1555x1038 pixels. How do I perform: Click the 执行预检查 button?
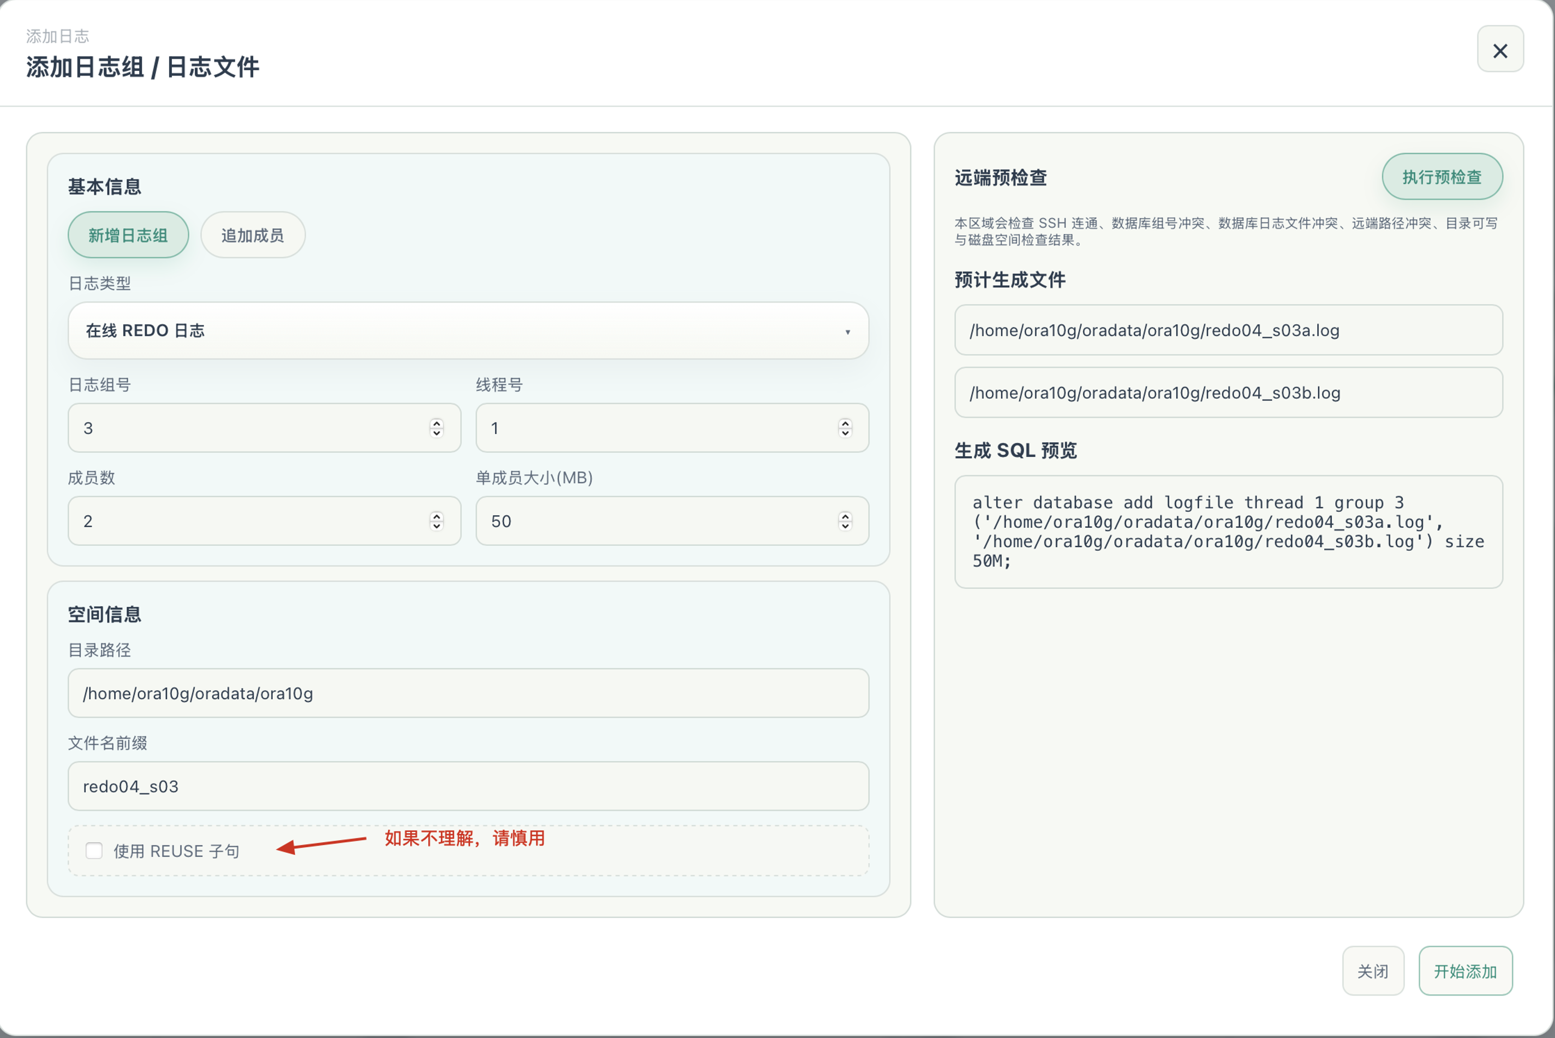[1442, 177]
